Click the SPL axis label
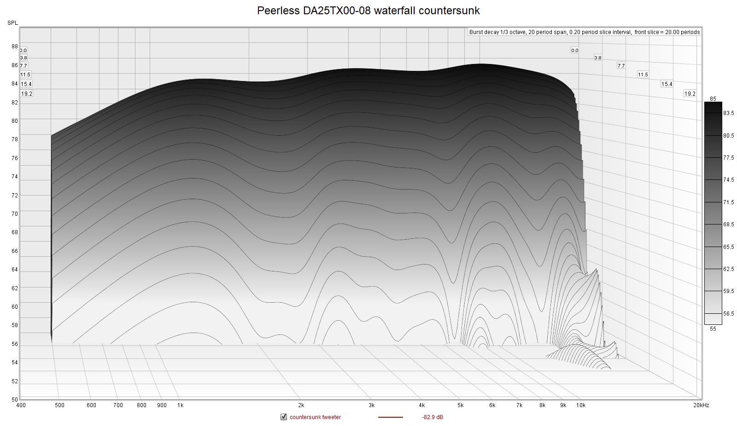 coord(12,23)
